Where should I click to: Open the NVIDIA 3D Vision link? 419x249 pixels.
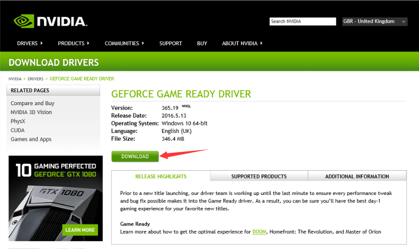click(31, 112)
